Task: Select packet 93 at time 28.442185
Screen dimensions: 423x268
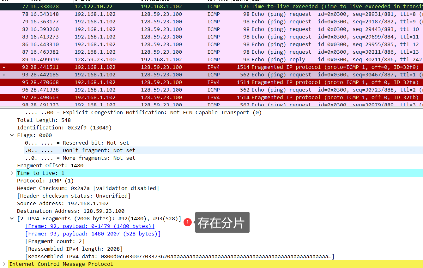Action: coord(211,74)
